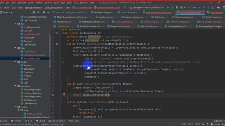Screen dimensions: 225x126
Task: Open the Navigate menu
Action: pos(22,2)
